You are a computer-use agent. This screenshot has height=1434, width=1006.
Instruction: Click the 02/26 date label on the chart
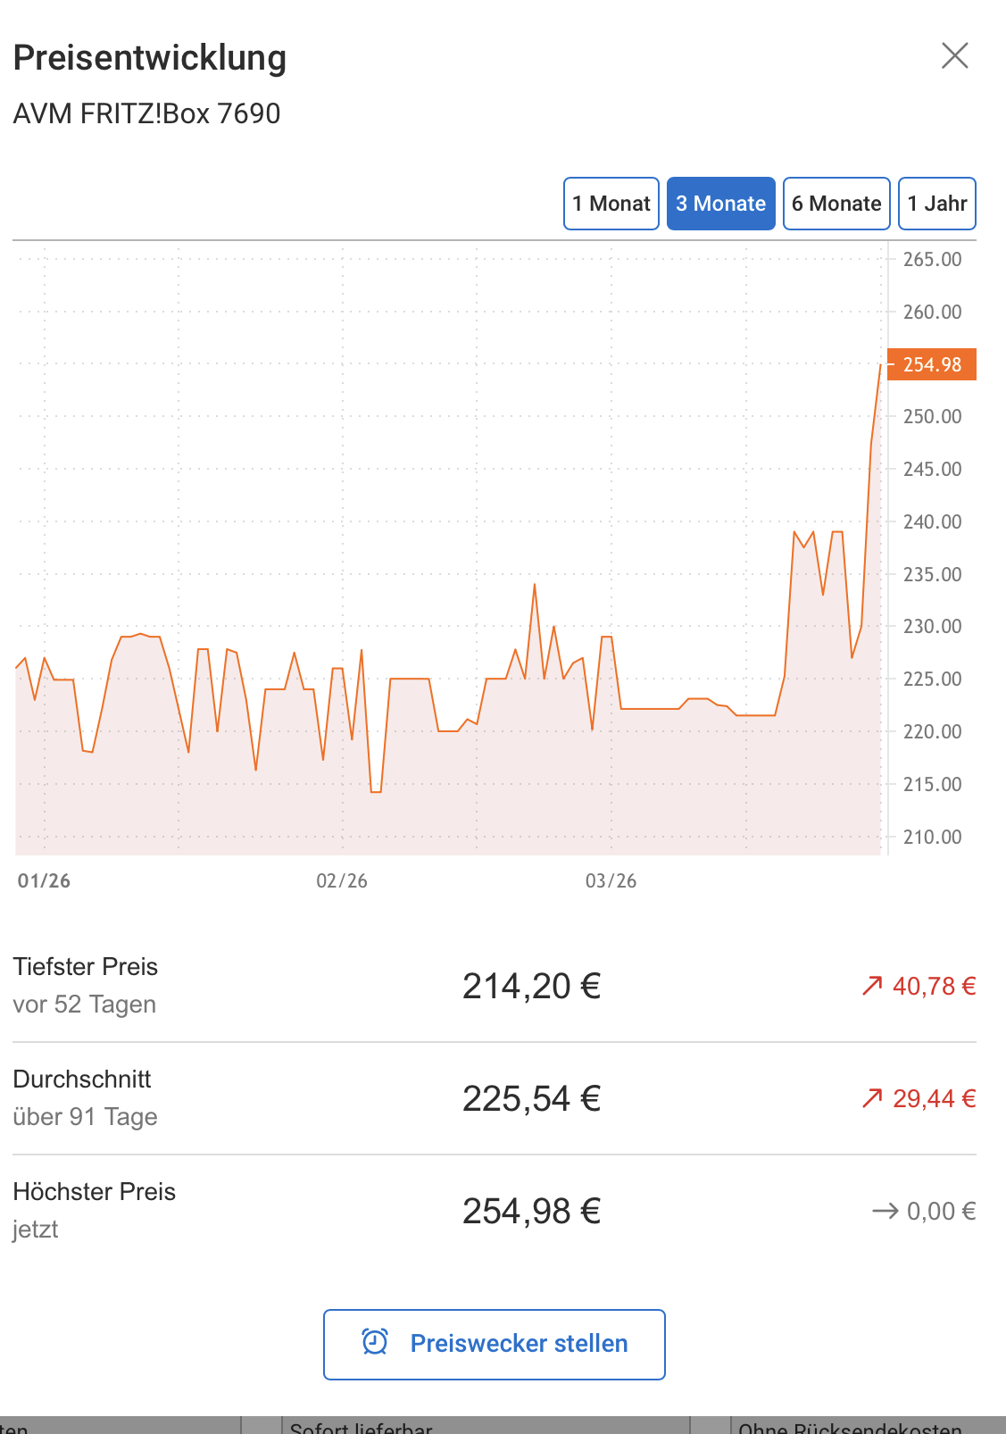click(x=342, y=881)
